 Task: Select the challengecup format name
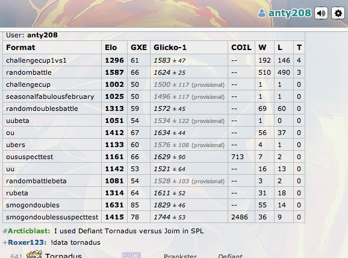pos(28,84)
